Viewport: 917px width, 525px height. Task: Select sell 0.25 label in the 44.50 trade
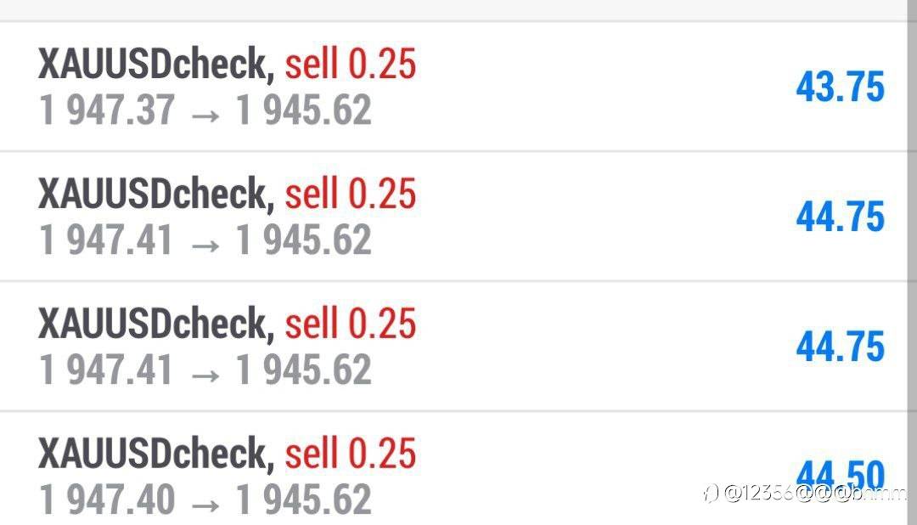350,453
